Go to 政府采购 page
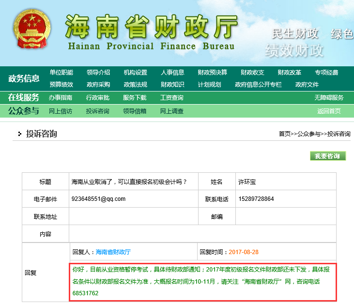Image resolution: width=354 pixels, height=303 pixels. (x=98, y=85)
